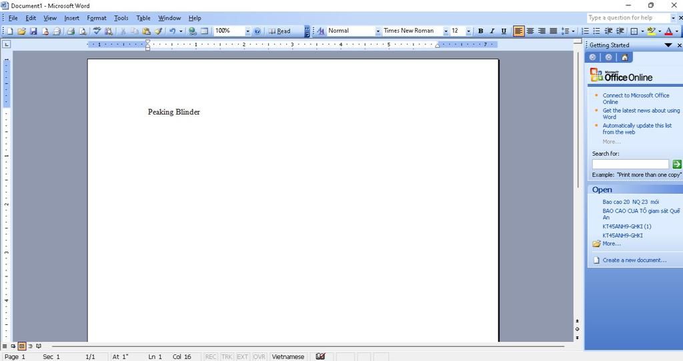
Task: Open the Zoom 100% dropdown
Action: pyautogui.click(x=247, y=31)
